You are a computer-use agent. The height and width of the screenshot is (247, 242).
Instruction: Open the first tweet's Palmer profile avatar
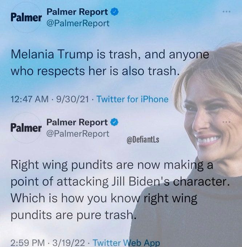[x=26, y=17]
